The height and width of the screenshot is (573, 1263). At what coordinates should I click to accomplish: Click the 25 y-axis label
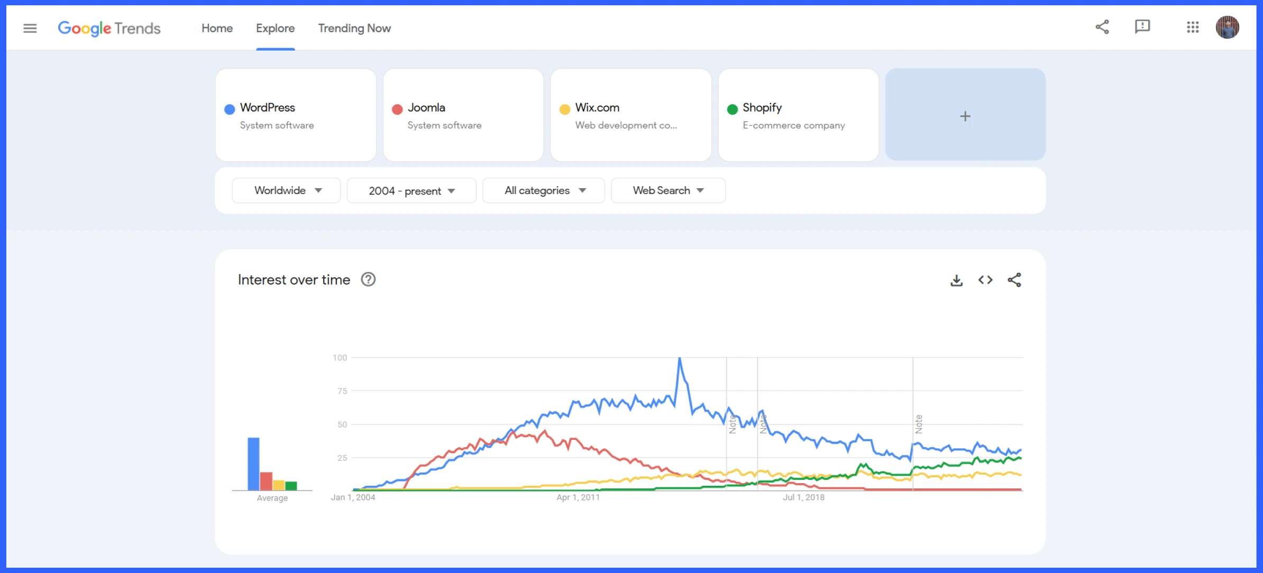point(342,458)
